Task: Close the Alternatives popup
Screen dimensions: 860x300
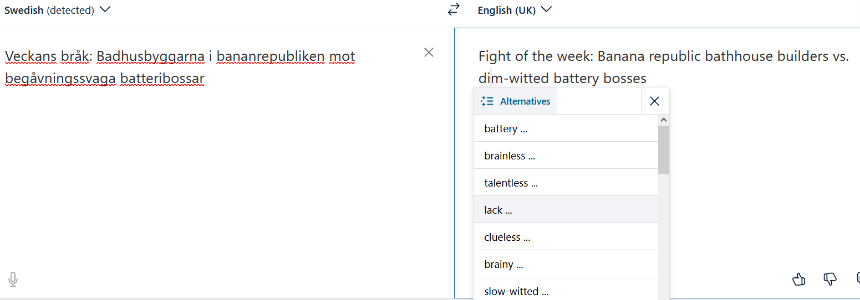Action: click(654, 101)
